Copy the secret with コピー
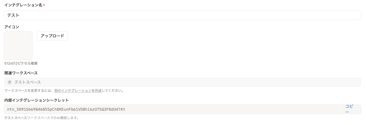This screenshot has height=125, width=366. 349,109
